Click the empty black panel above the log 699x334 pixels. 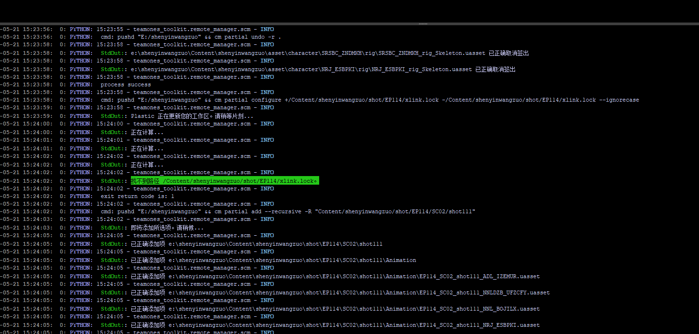click(349, 10)
